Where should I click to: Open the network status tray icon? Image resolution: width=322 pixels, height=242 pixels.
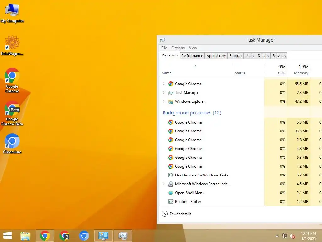coord(285,236)
